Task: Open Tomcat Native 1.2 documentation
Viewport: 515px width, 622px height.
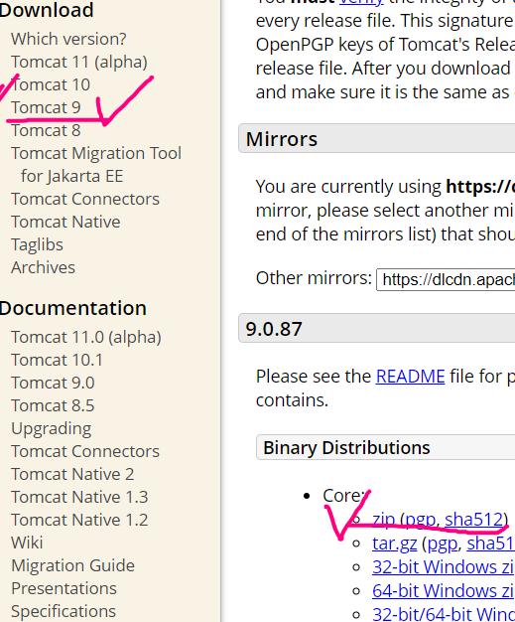Action: (79, 520)
